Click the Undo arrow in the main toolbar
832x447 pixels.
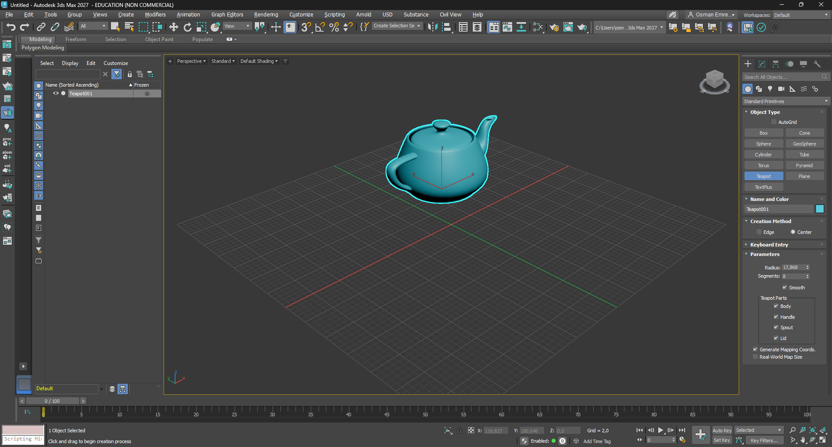point(11,27)
